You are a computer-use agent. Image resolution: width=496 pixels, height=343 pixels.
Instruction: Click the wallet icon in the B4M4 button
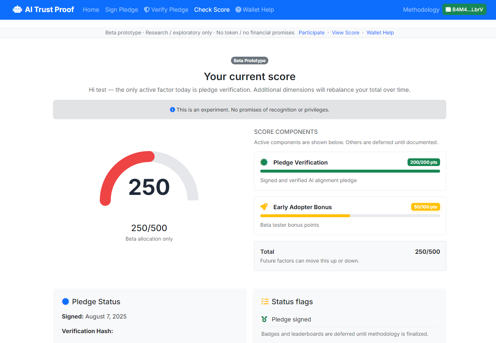448,10
